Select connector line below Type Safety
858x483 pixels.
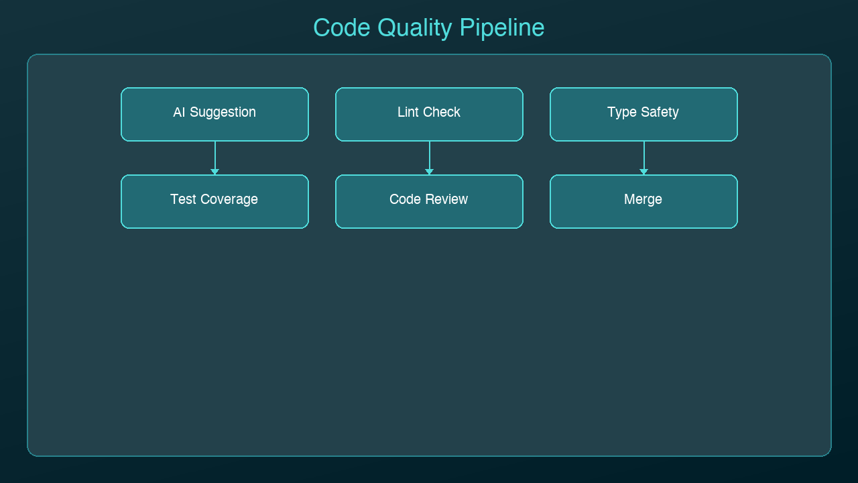643,154
